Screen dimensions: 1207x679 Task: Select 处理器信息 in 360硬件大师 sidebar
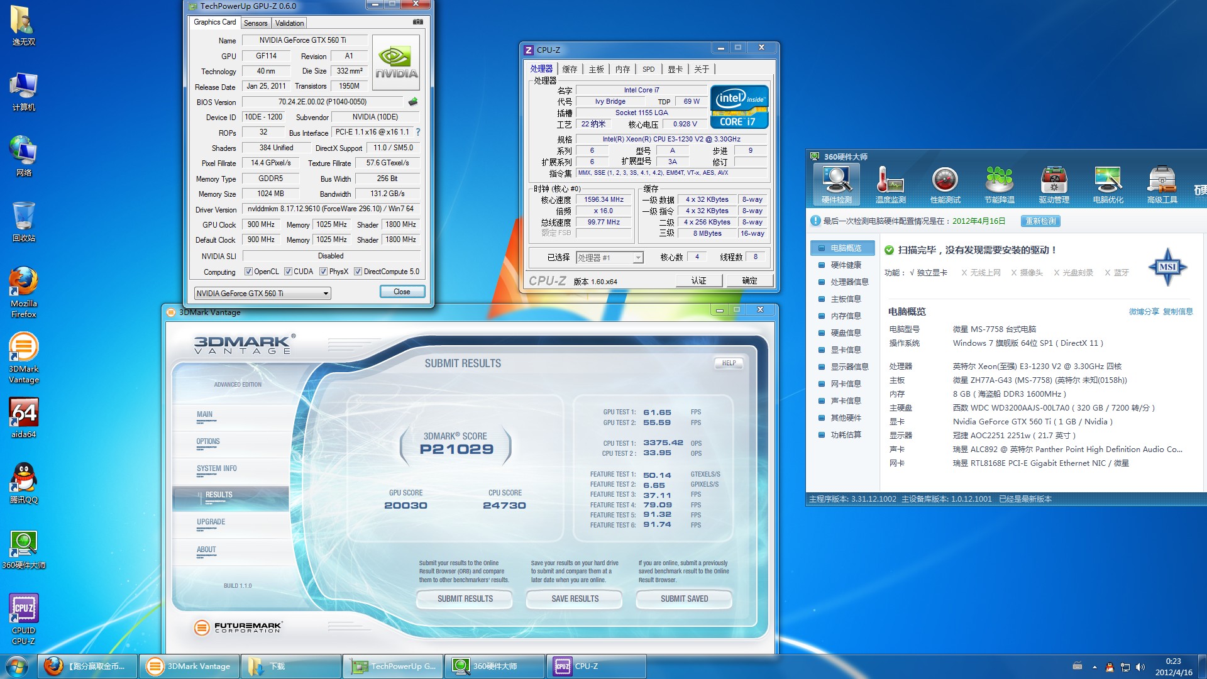point(842,282)
